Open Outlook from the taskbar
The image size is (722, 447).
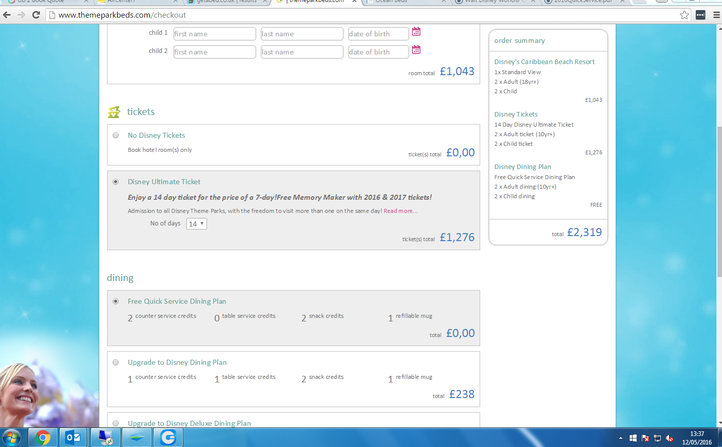tap(74, 437)
